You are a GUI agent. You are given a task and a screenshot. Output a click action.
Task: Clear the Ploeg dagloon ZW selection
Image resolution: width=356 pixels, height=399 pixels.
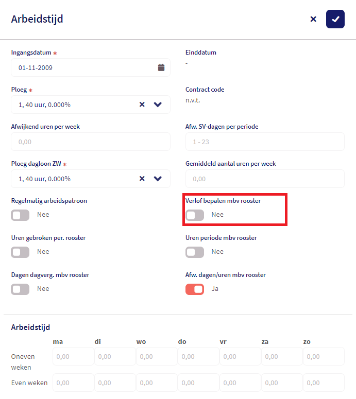point(142,179)
